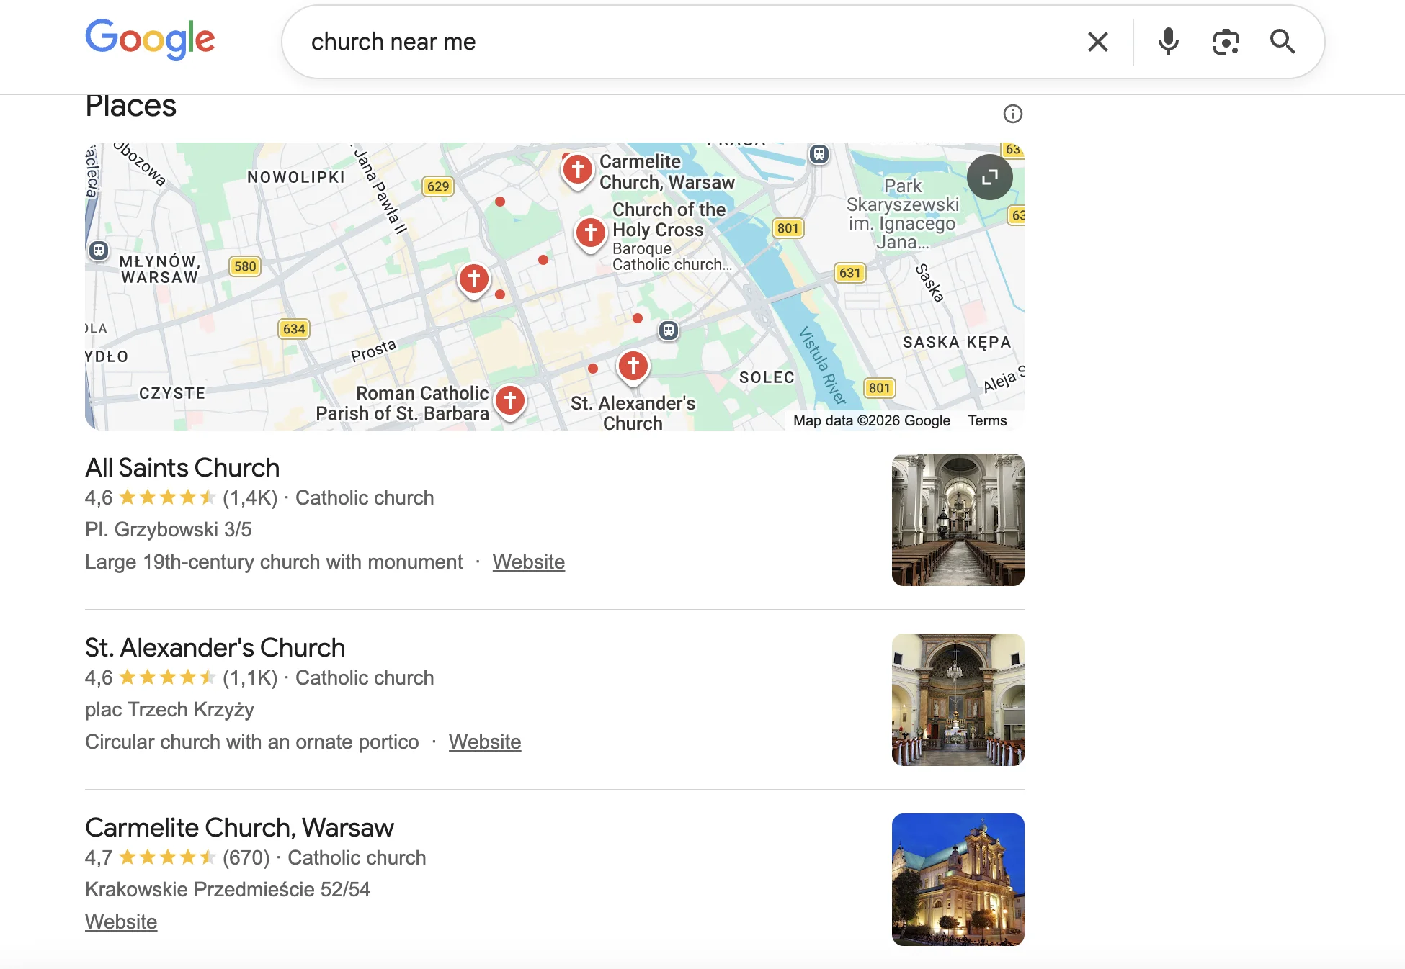Image resolution: width=1405 pixels, height=969 pixels.
Task: Visit St. Alexander's Church Website link
Action: point(484,742)
